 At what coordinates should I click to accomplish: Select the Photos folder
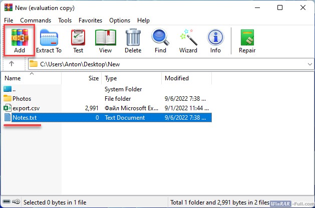[x=22, y=99]
